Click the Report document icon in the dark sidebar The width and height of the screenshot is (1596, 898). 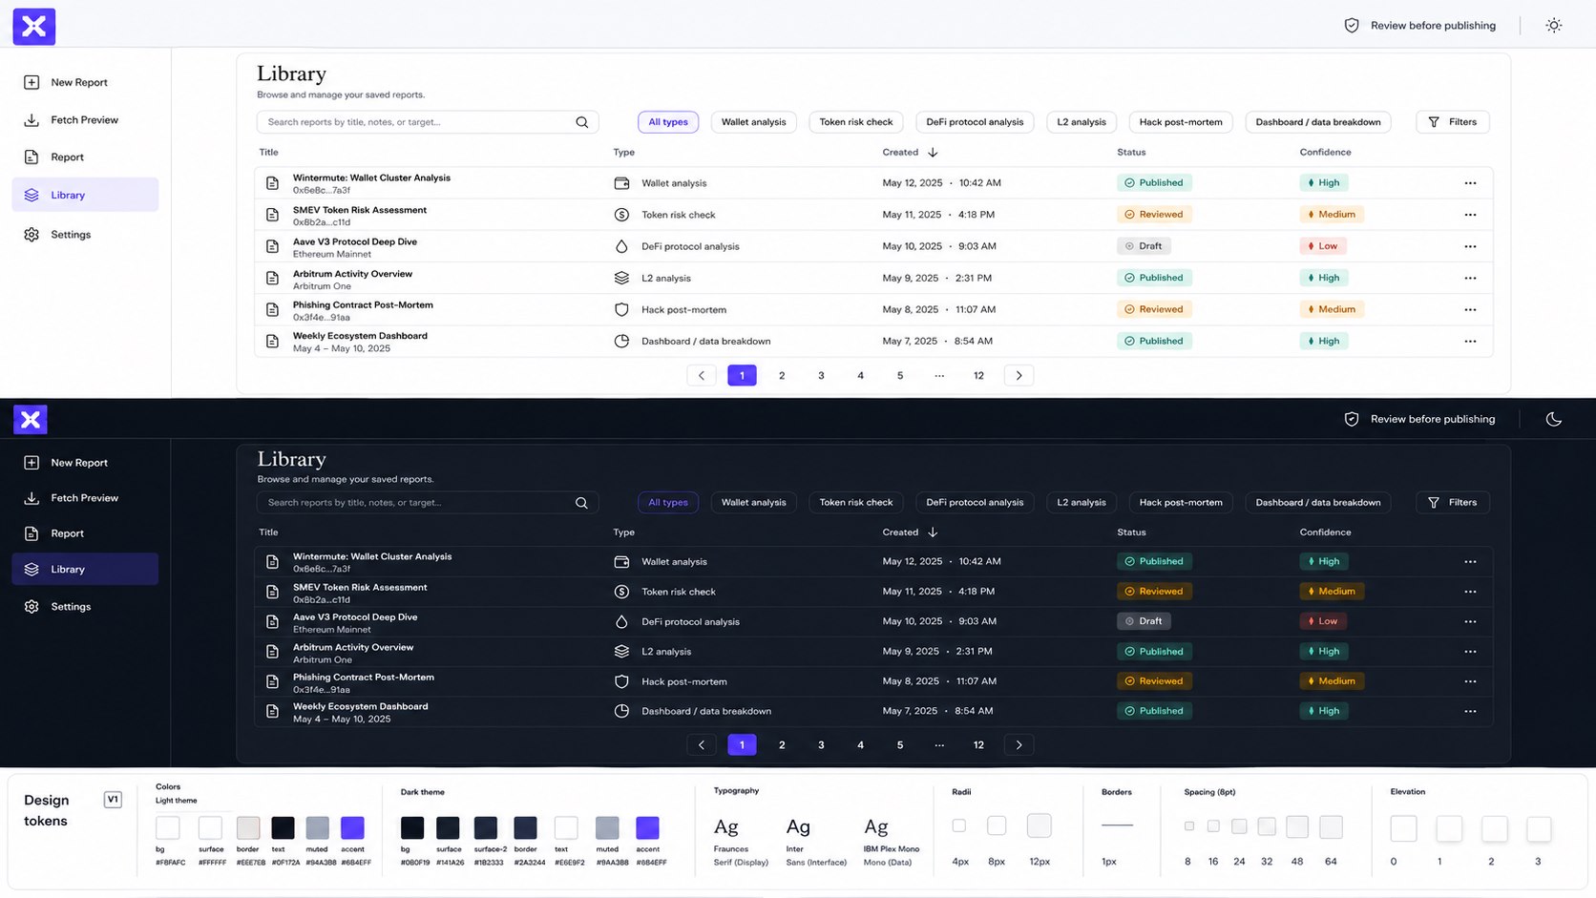31,533
